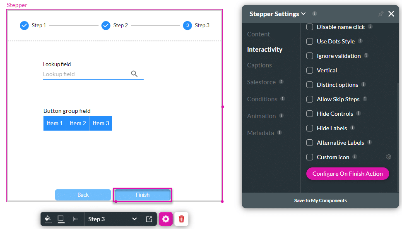Open settings with the pink gear icon
This screenshot has height=229, width=402.
(166, 219)
